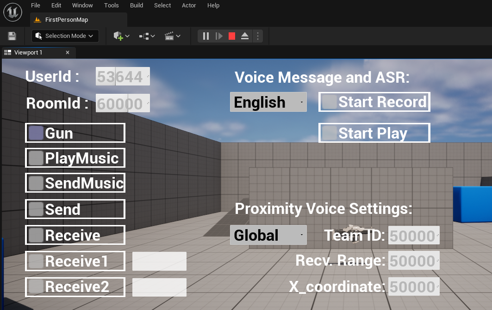Click the Team ID input field
This screenshot has height=310, width=492.
click(x=413, y=236)
